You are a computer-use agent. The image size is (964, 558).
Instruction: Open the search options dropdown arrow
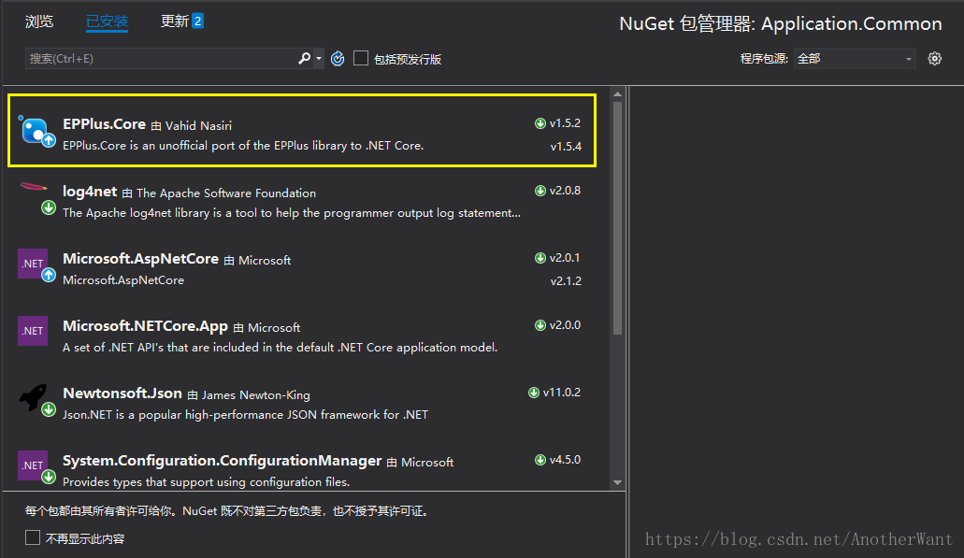pyautogui.click(x=319, y=59)
